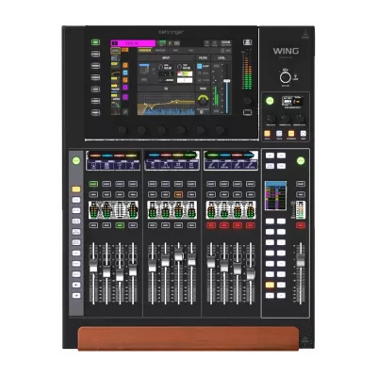
Task: Tap the EQ curve graph on the touchscreen
Action: tap(166, 104)
